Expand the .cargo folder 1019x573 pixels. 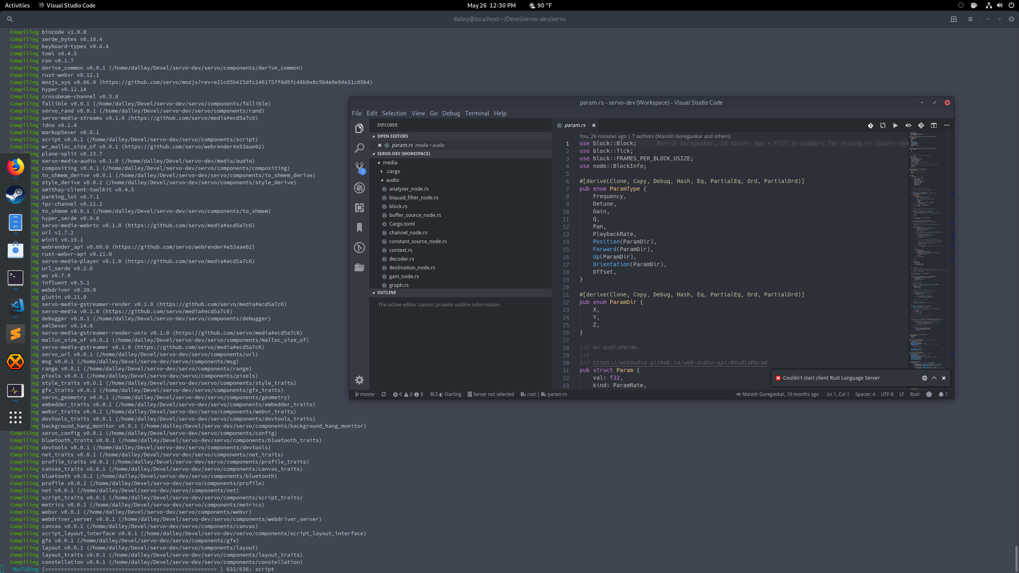coord(393,171)
